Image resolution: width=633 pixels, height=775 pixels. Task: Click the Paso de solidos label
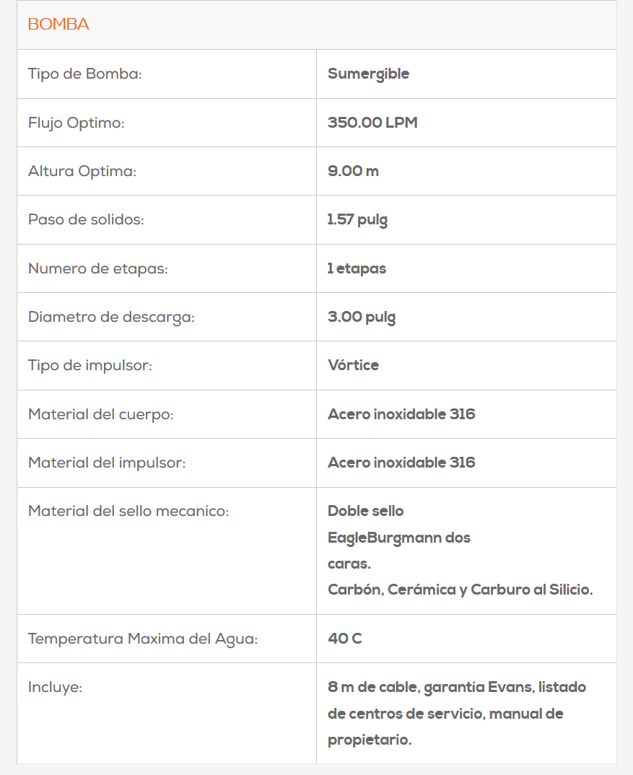(x=86, y=219)
